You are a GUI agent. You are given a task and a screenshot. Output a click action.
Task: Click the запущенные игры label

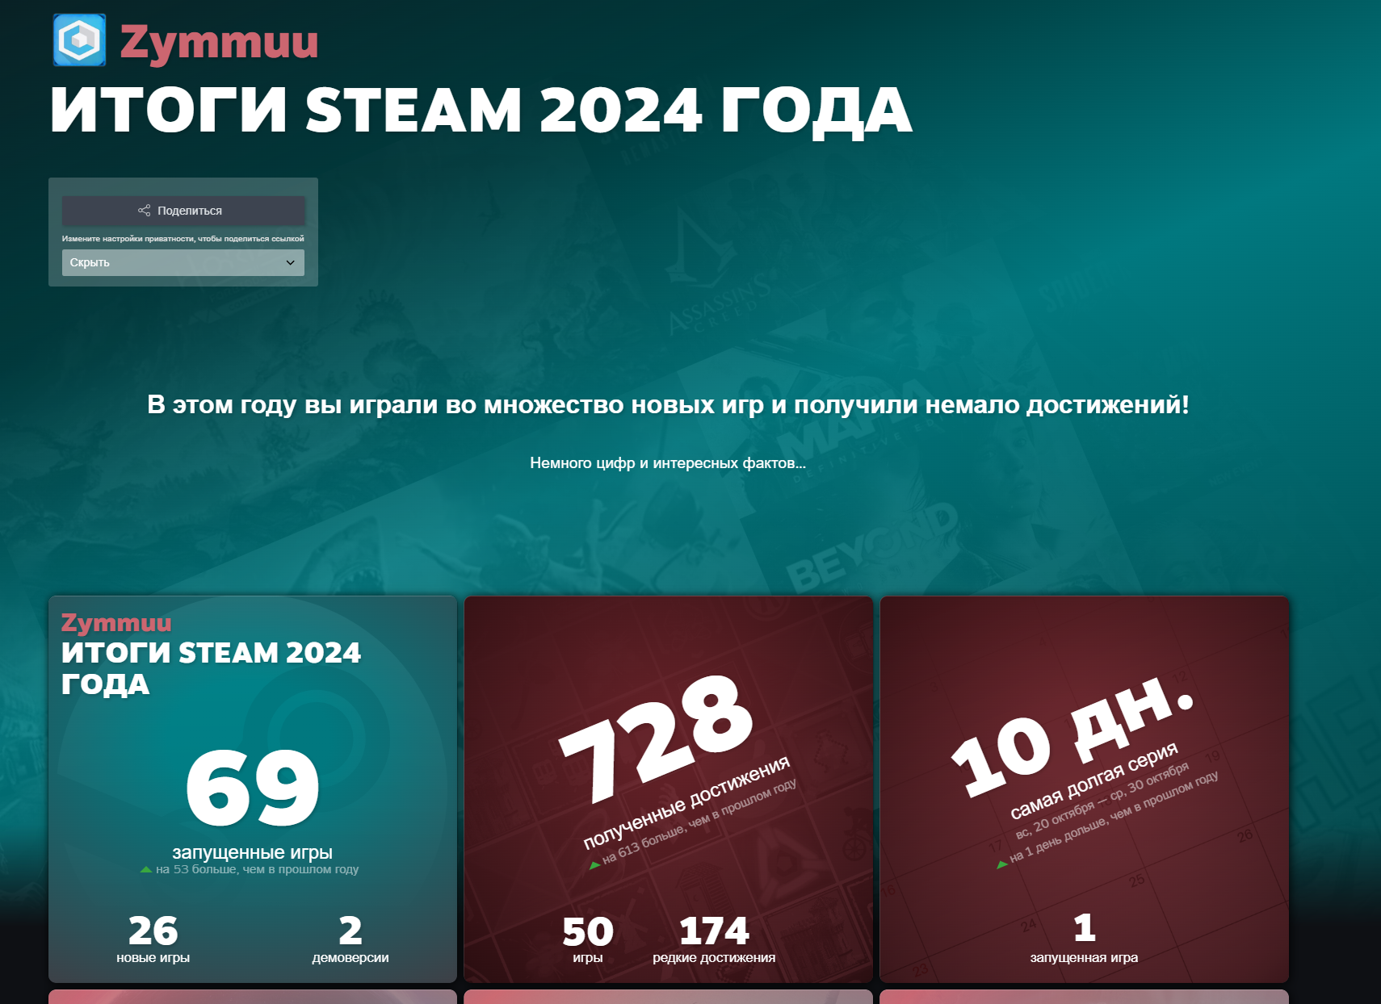click(x=252, y=852)
